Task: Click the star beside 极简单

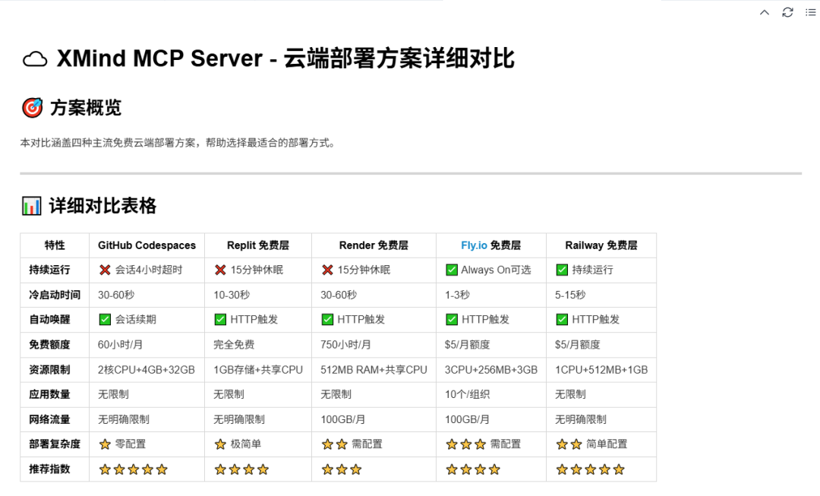Action: [220, 444]
